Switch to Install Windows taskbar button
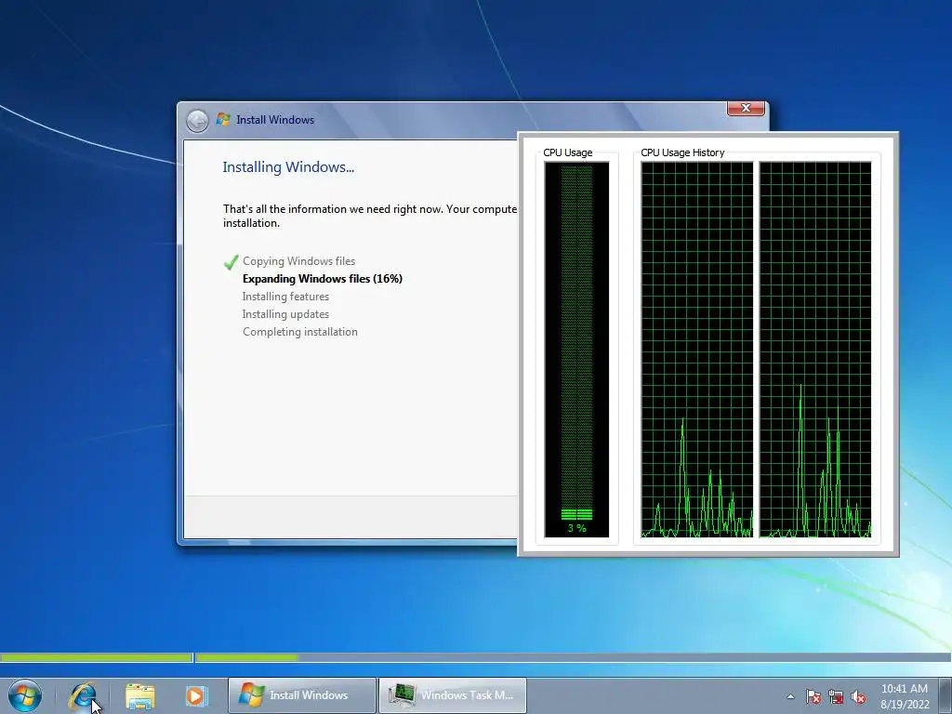Viewport: 952px width, 714px height. [x=302, y=695]
